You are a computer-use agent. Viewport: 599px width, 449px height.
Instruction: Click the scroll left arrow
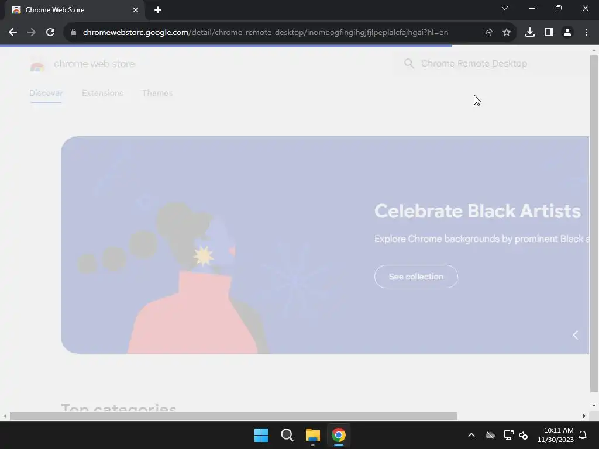click(x=5, y=416)
